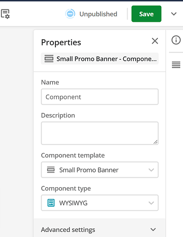The width and height of the screenshot is (183, 237).
Task: Open the page settings gear icon
Action: [5, 14]
